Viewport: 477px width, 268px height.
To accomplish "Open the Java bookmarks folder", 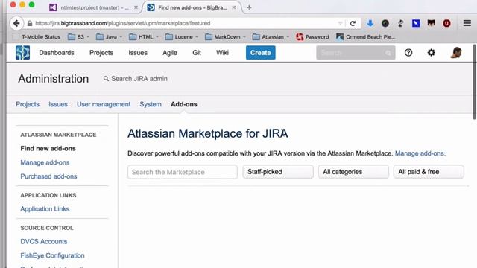I will pos(110,37).
